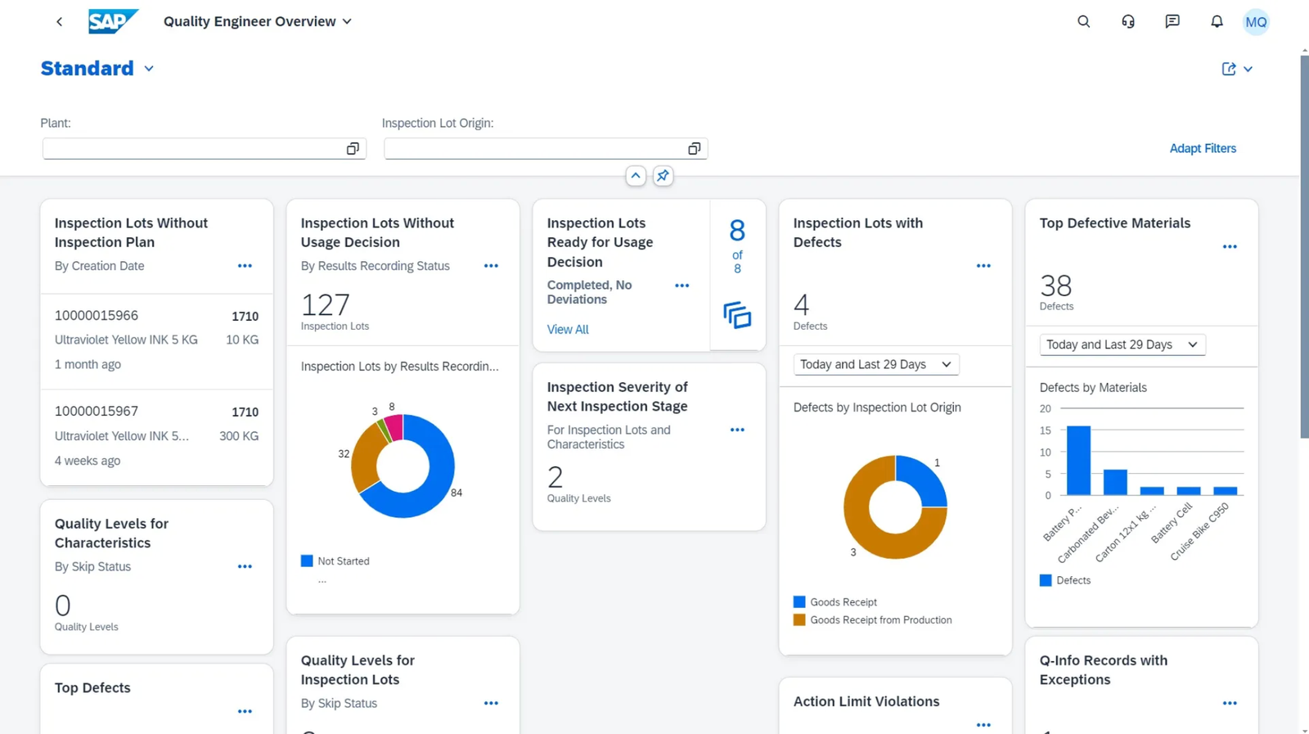Image resolution: width=1309 pixels, height=734 pixels.
Task: Click the Goods Receipt legend swatch
Action: (x=799, y=602)
